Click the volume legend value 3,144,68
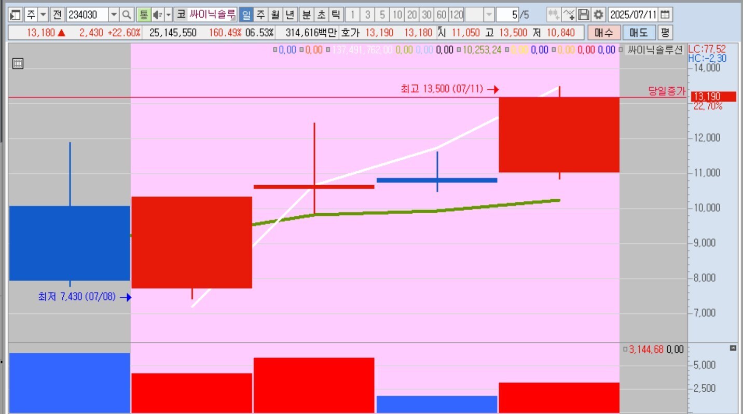 click(x=646, y=350)
